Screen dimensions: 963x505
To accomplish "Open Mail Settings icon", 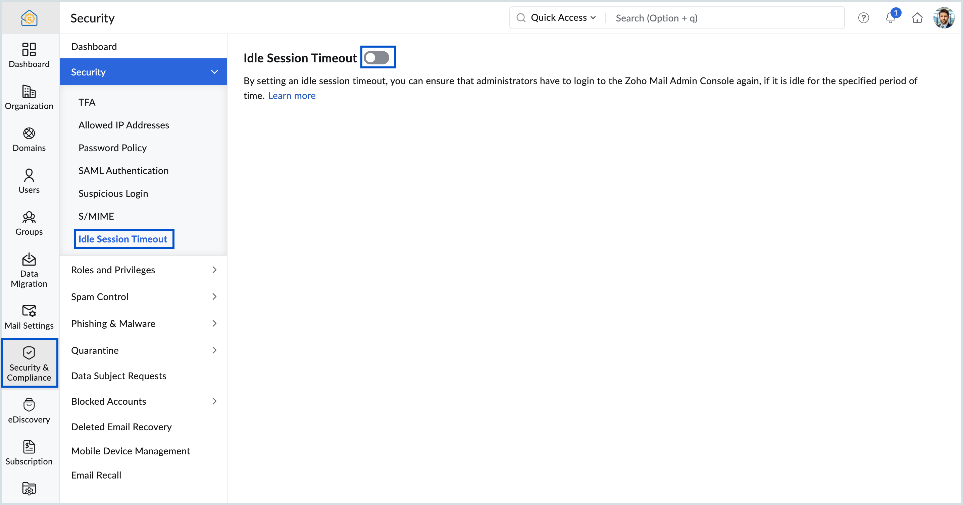I will [x=29, y=311].
